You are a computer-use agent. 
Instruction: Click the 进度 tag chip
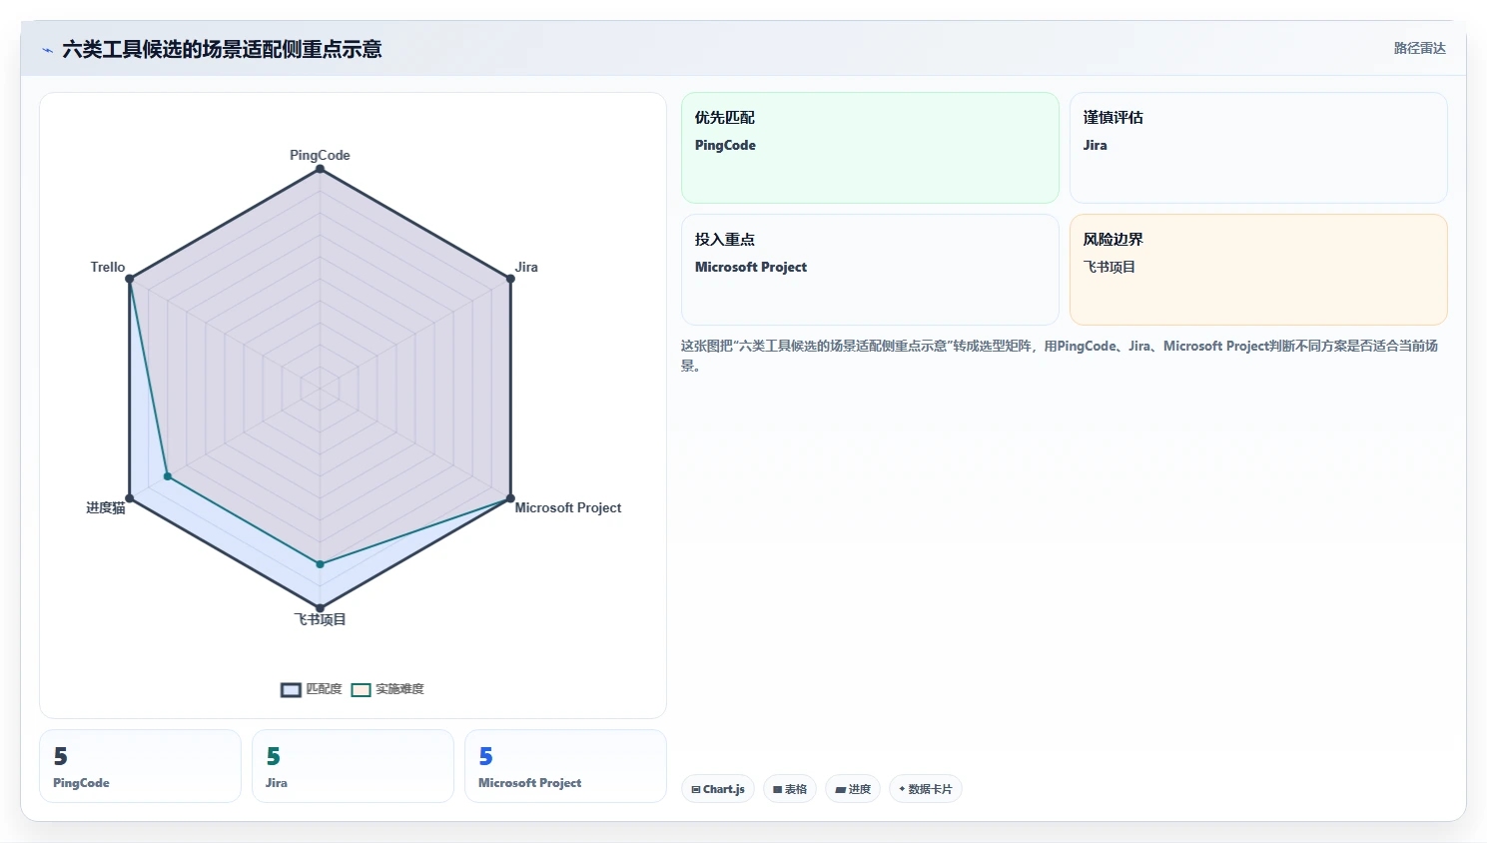point(853,789)
